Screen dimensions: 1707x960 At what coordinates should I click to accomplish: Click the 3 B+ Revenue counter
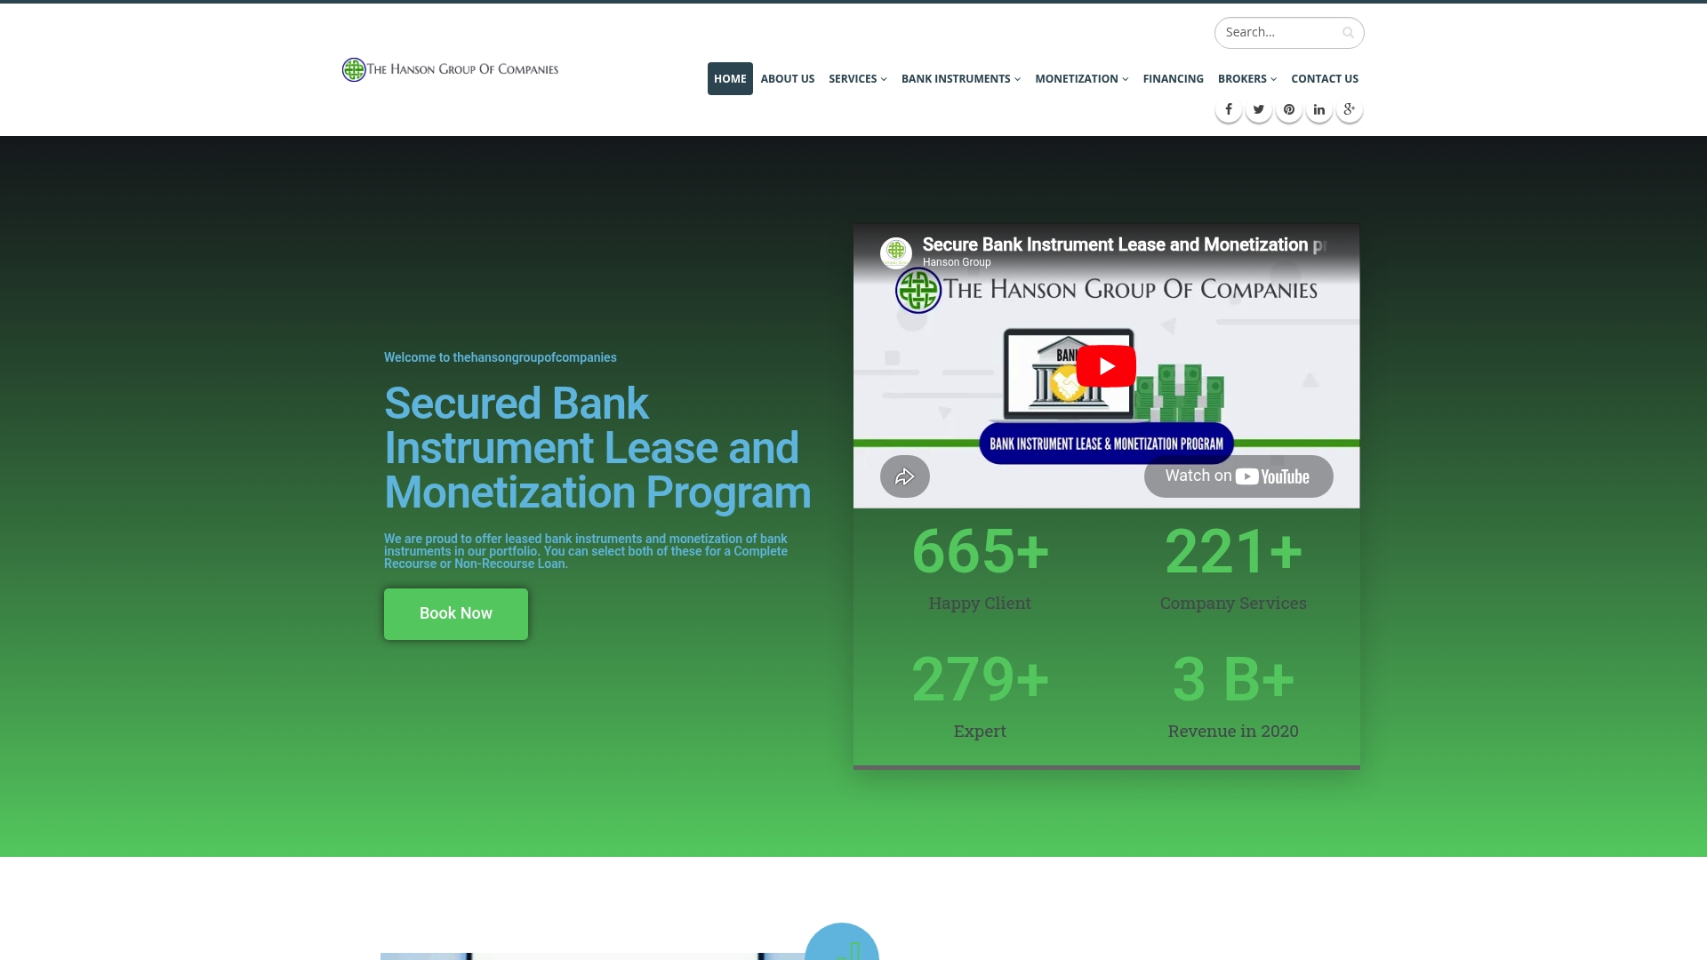click(1233, 695)
